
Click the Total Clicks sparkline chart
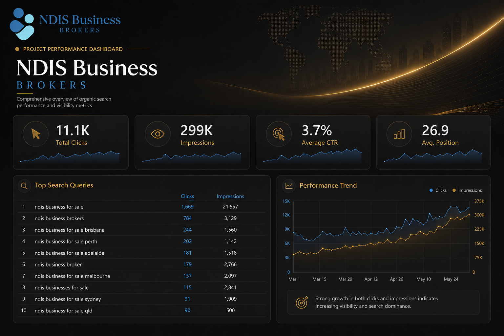click(x=70, y=157)
